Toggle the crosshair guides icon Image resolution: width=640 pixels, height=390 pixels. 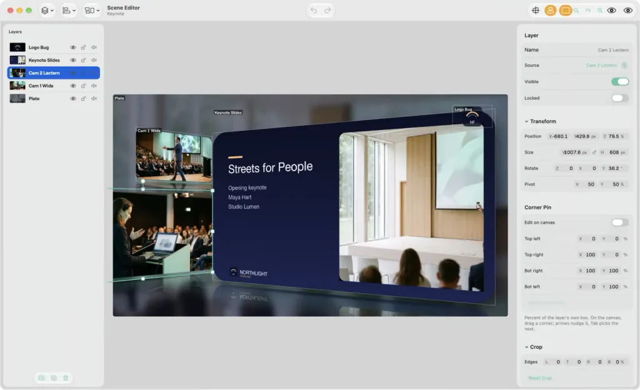tap(536, 11)
